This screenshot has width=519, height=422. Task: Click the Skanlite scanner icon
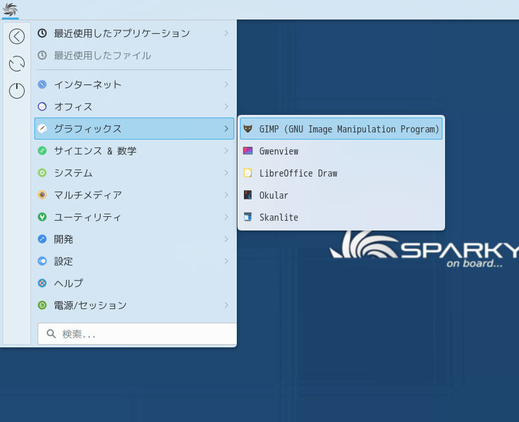[x=248, y=217]
